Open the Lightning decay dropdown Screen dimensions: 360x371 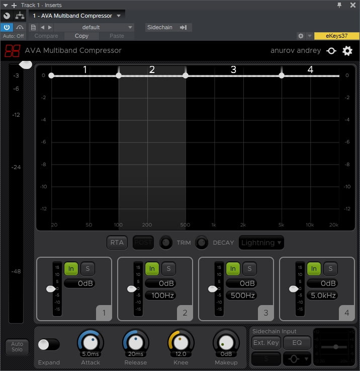261,243
